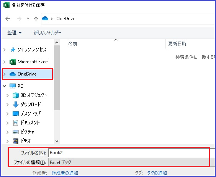Sort files by the 名前 column header
Viewport: 216px width, 177px height.
pyautogui.click(x=73, y=44)
